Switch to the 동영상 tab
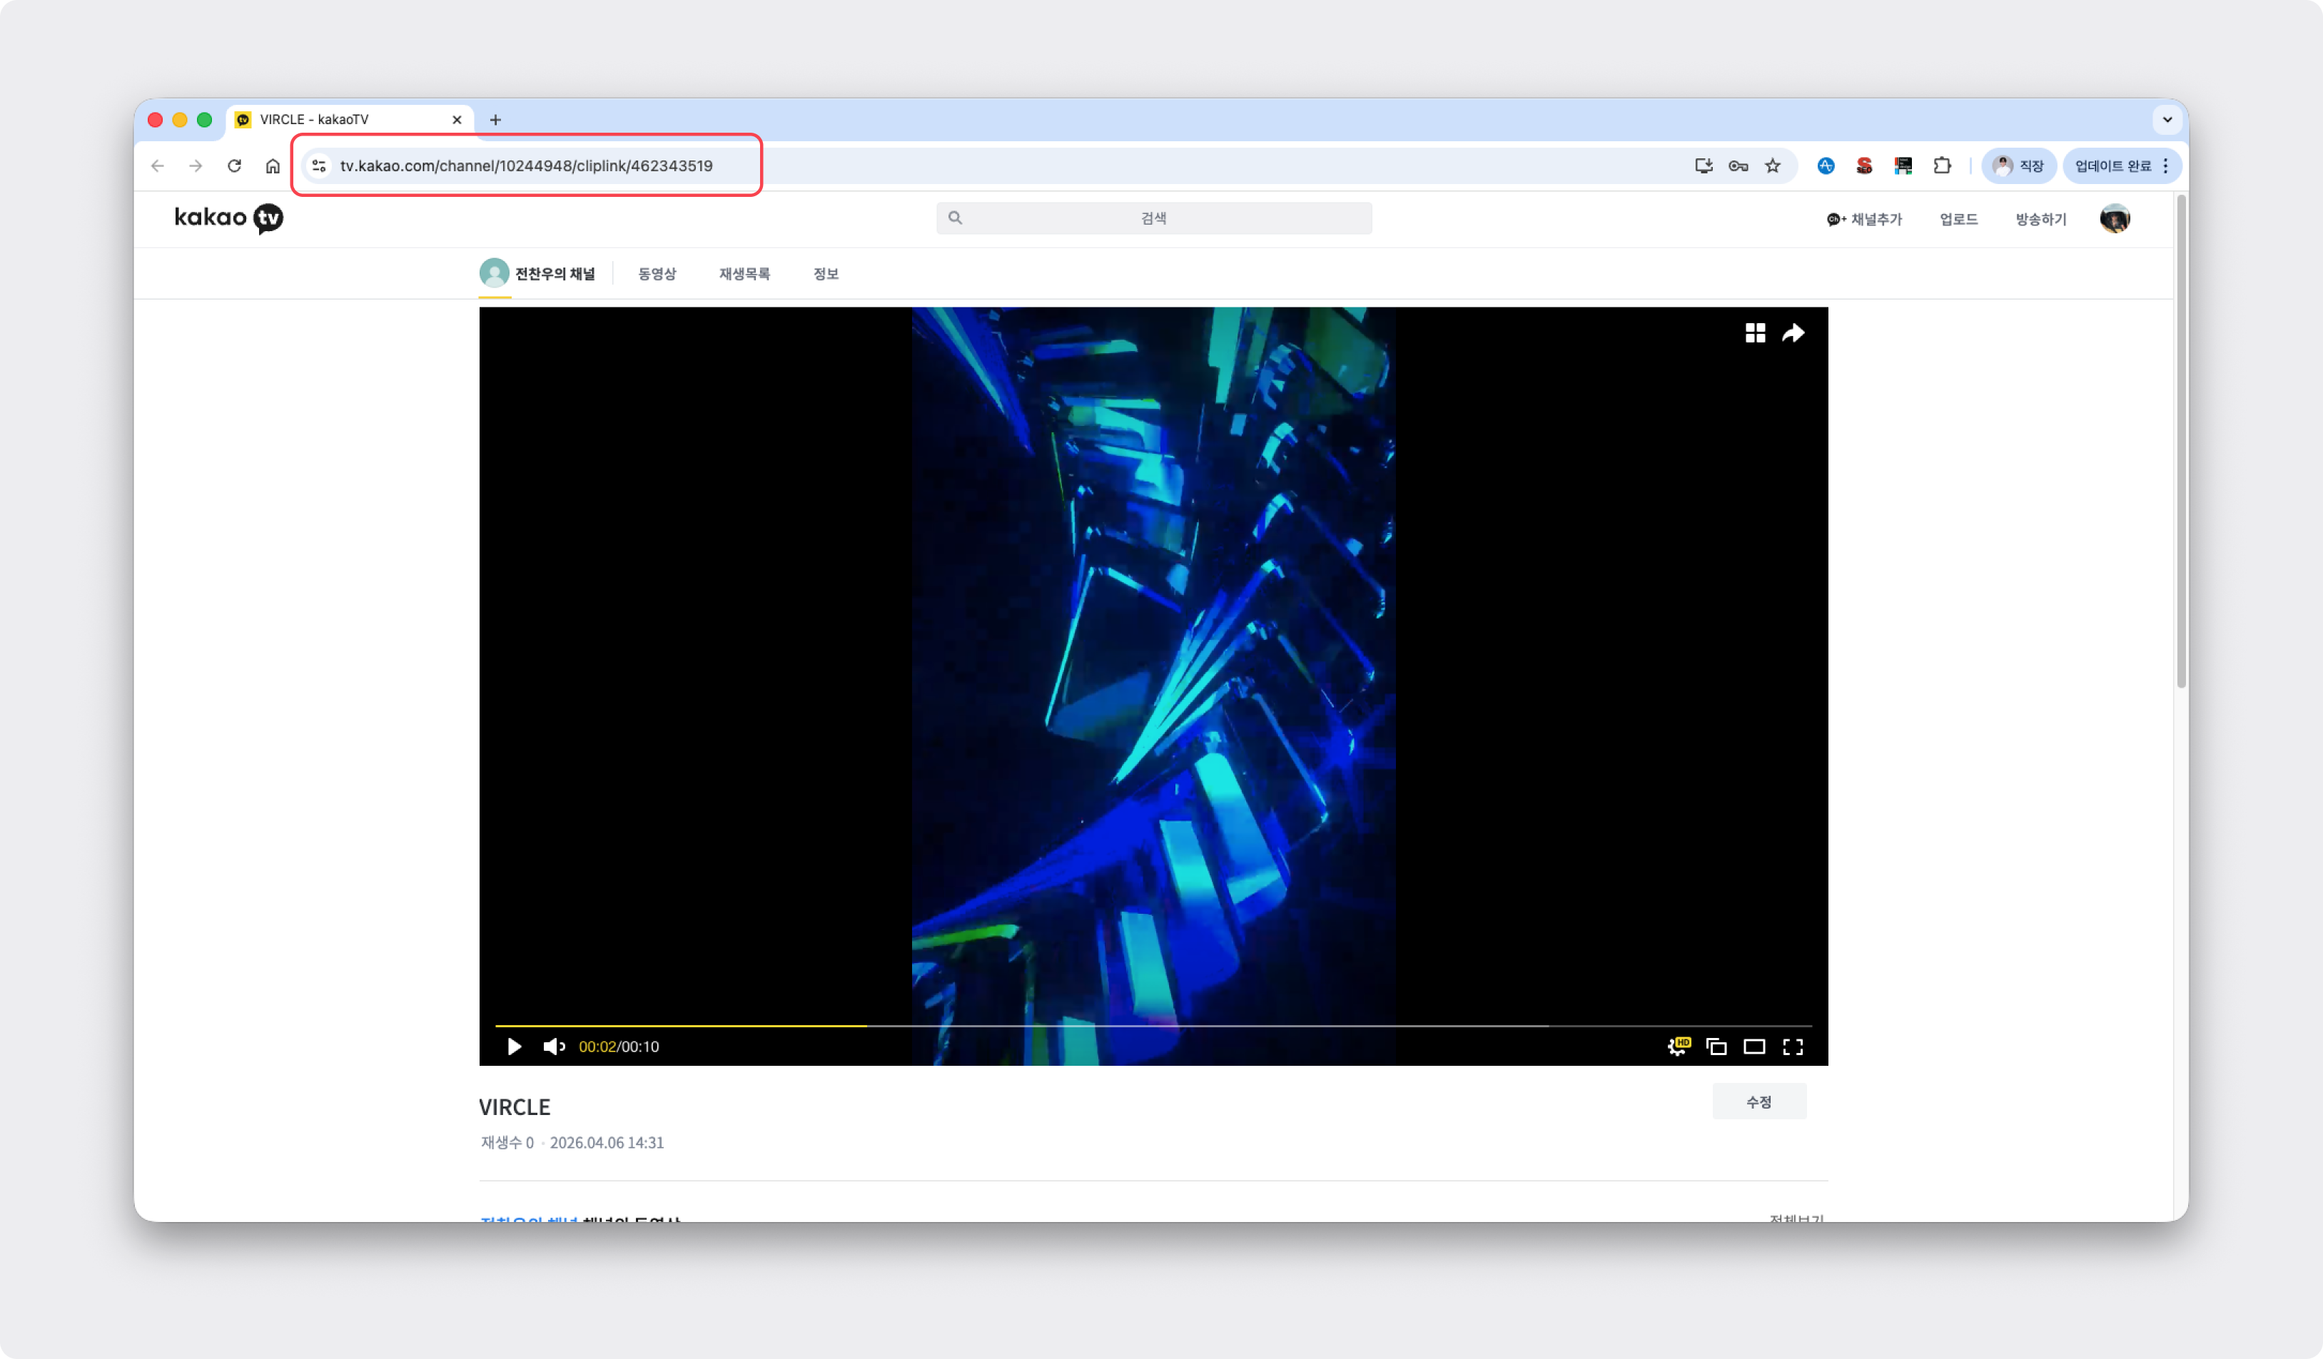This screenshot has width=2323, height=1359. pos(657,274)
